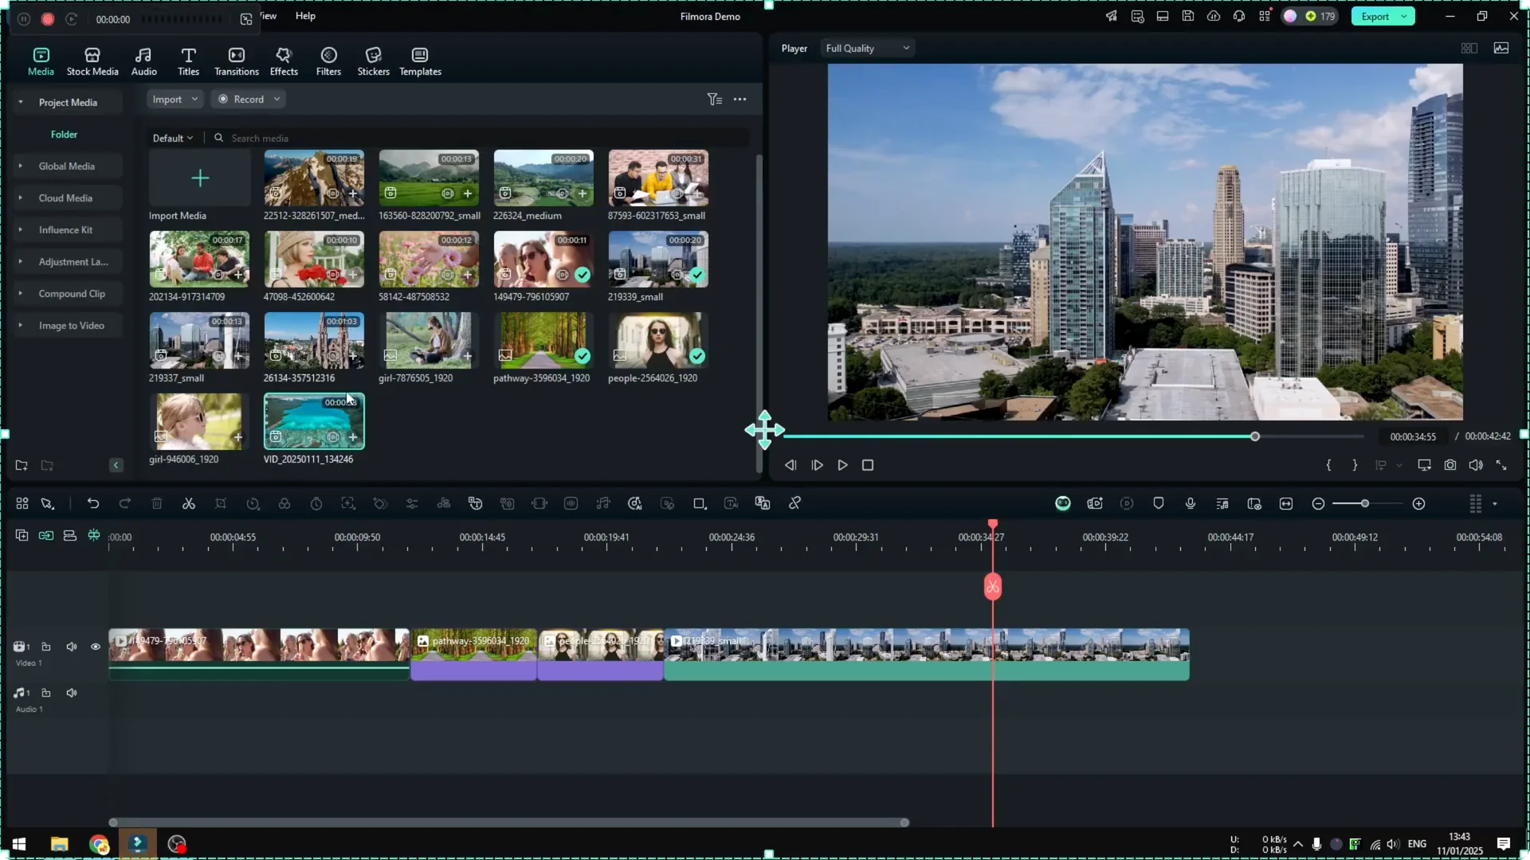Open File Explorer in taskbar

pos(59,844)
